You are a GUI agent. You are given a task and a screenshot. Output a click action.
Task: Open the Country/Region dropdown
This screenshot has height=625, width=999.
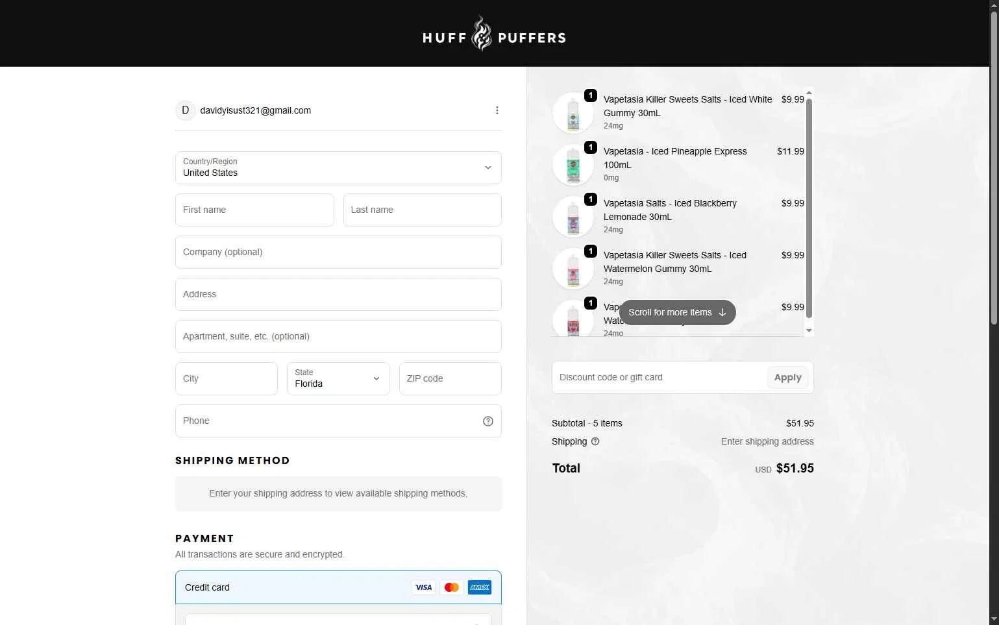[338, 167]
